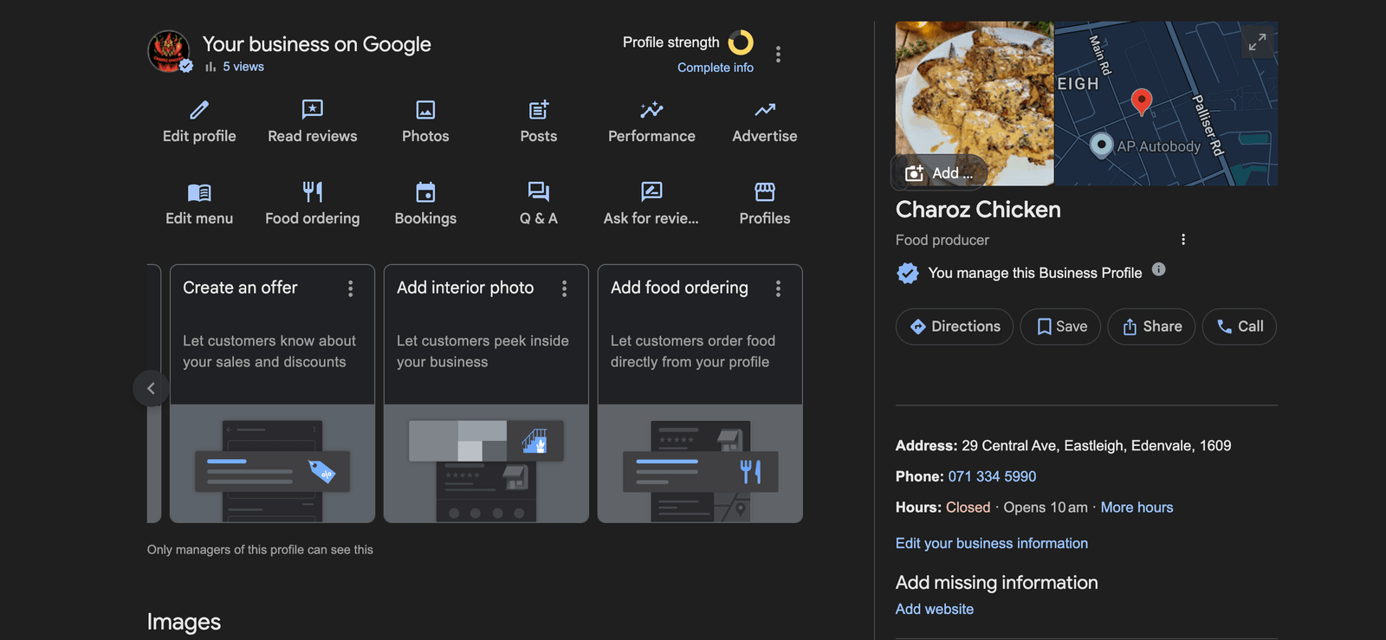Click the Directions button

tap(955, 326)
